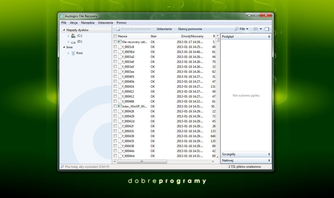This screenshot has width=334, height=198.
Task: Click the 2 731 plików znalezione status text
Action: coord(244,166)
